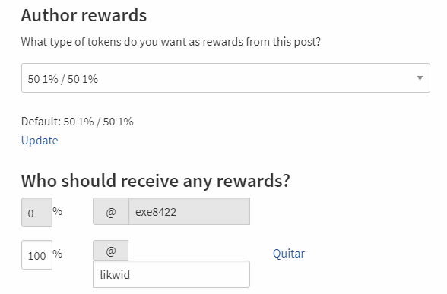Click the Update link
This screenshot has width=447, height=294.
(40, 141)
